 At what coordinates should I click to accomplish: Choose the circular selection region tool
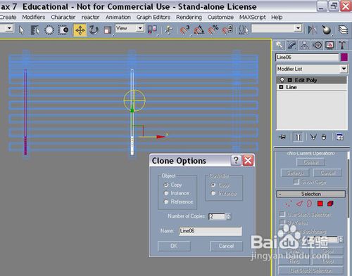tap(49, 30)
